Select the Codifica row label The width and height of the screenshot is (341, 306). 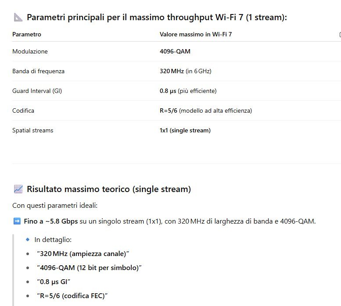coord(23,110)
